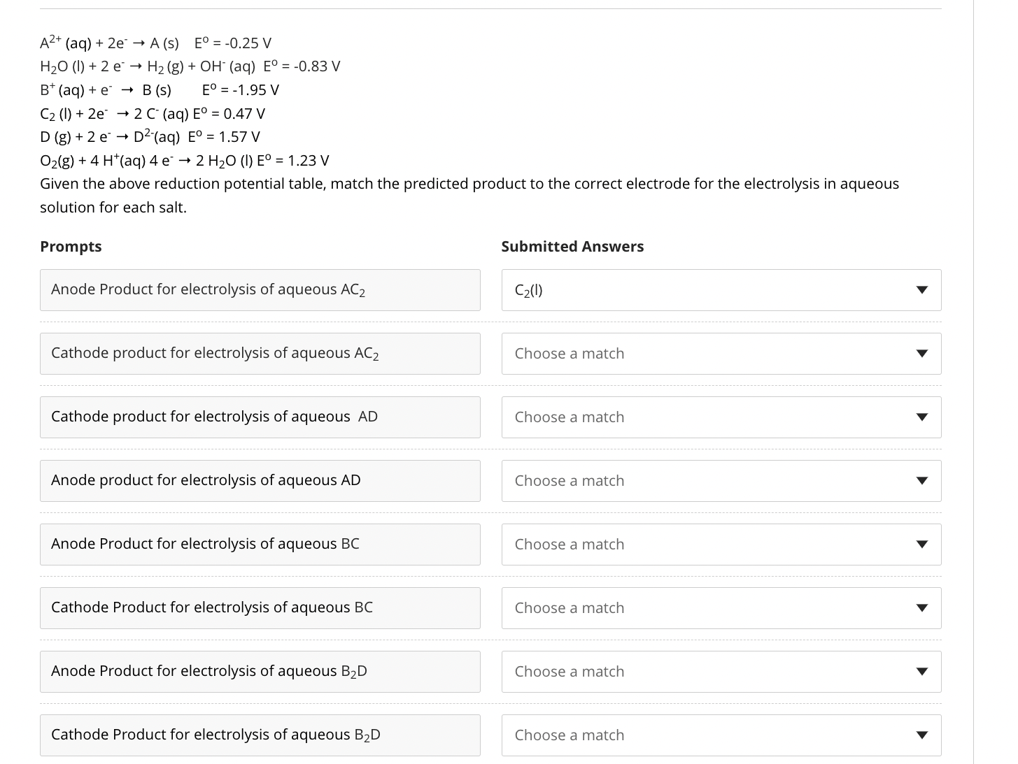This screenshot has height=764, width=1018.
Task: Click the chevron icon on the second answer row
Action: (923, 353)
